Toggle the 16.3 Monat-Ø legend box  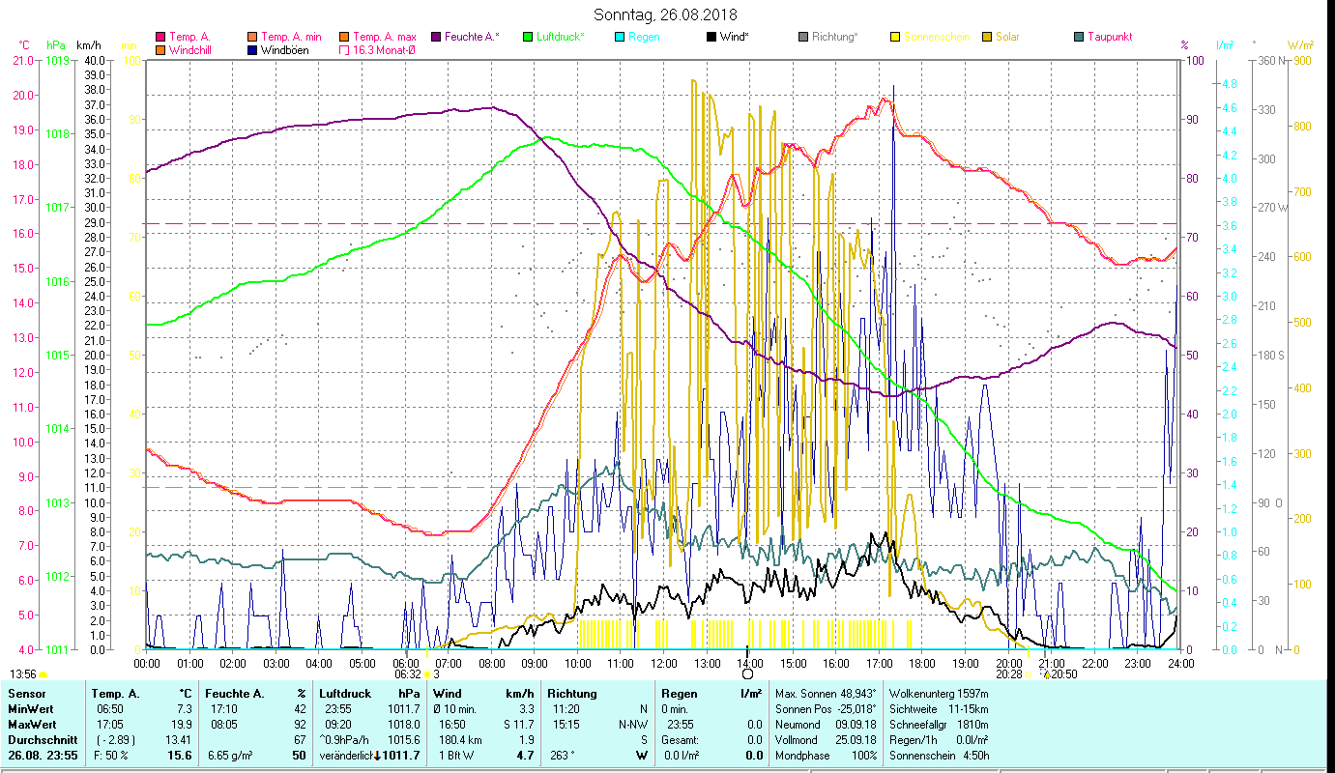(345, 50)
